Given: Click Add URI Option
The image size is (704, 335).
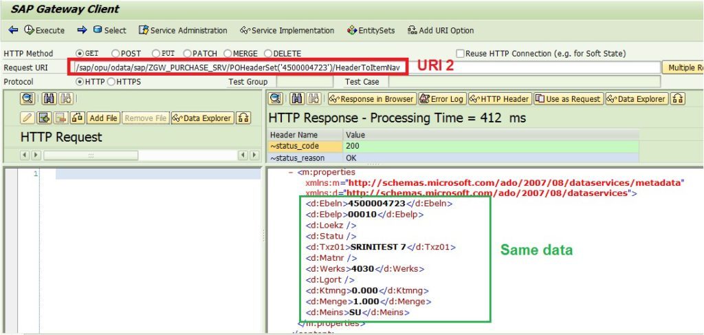Looking at the screenshot, I should 441,30.
